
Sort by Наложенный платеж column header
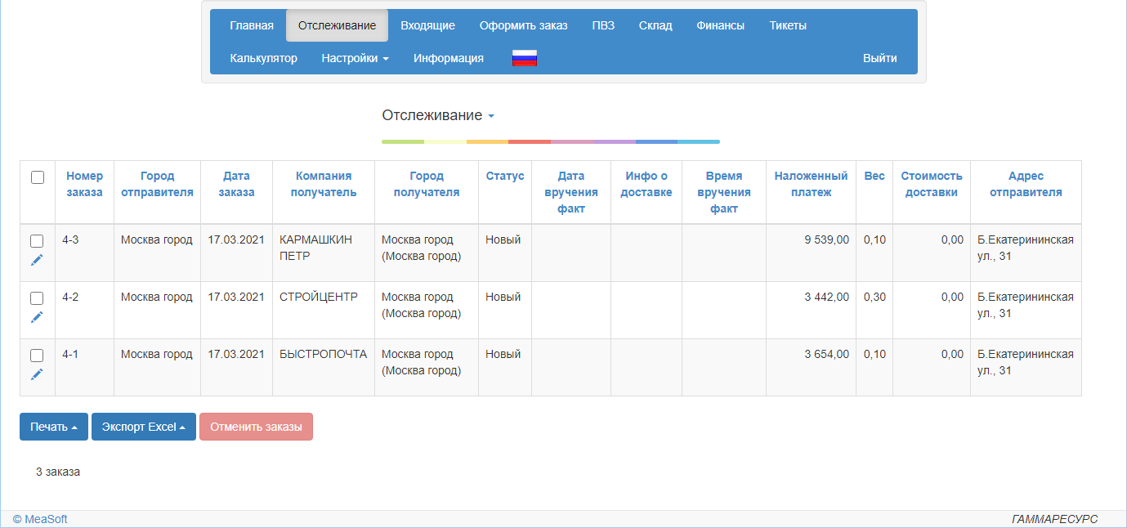point(812,184)
